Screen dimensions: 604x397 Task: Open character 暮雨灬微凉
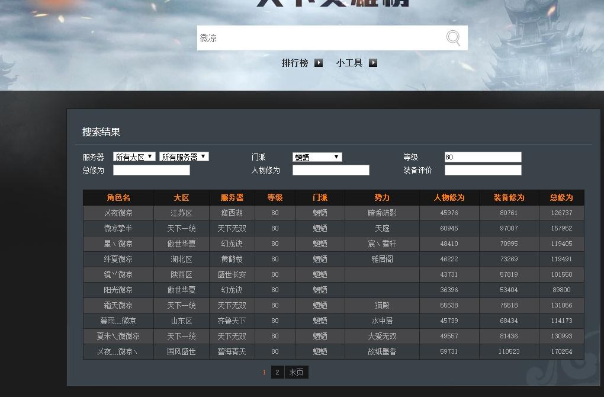tap(118, 321)
